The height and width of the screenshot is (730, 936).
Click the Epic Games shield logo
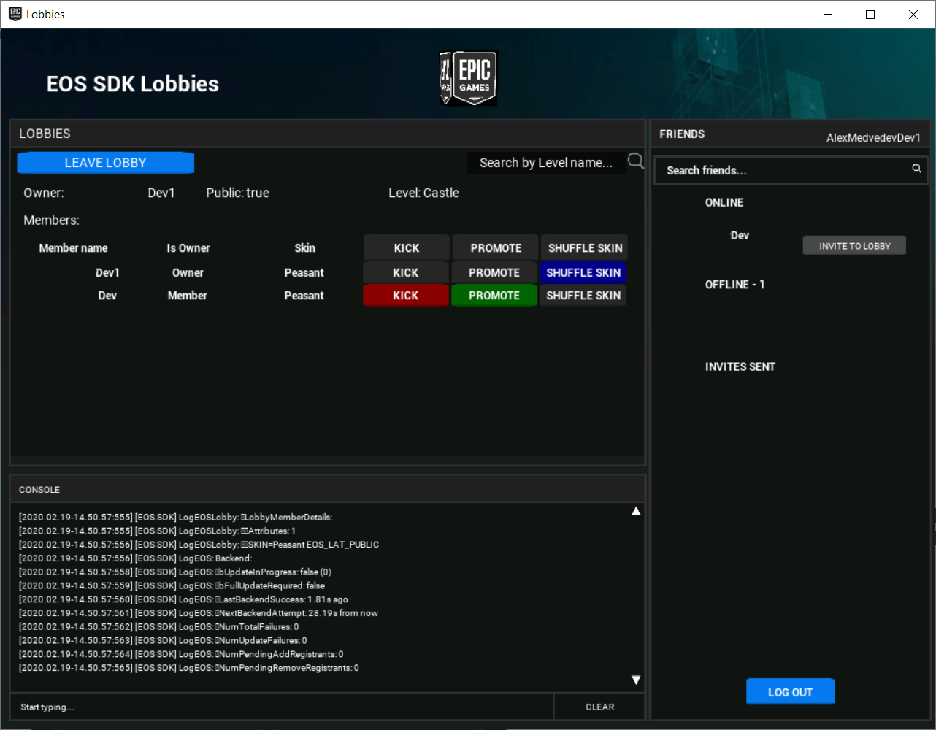click(468, 77)
